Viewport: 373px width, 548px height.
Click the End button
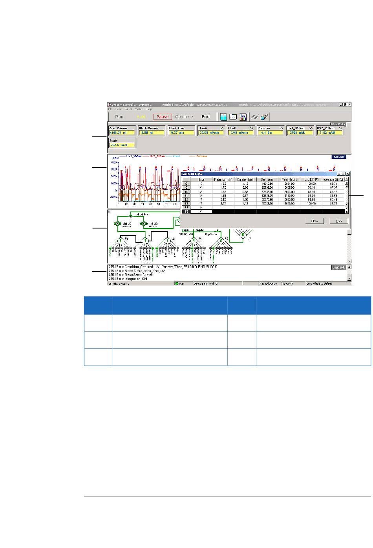point(205,117)
